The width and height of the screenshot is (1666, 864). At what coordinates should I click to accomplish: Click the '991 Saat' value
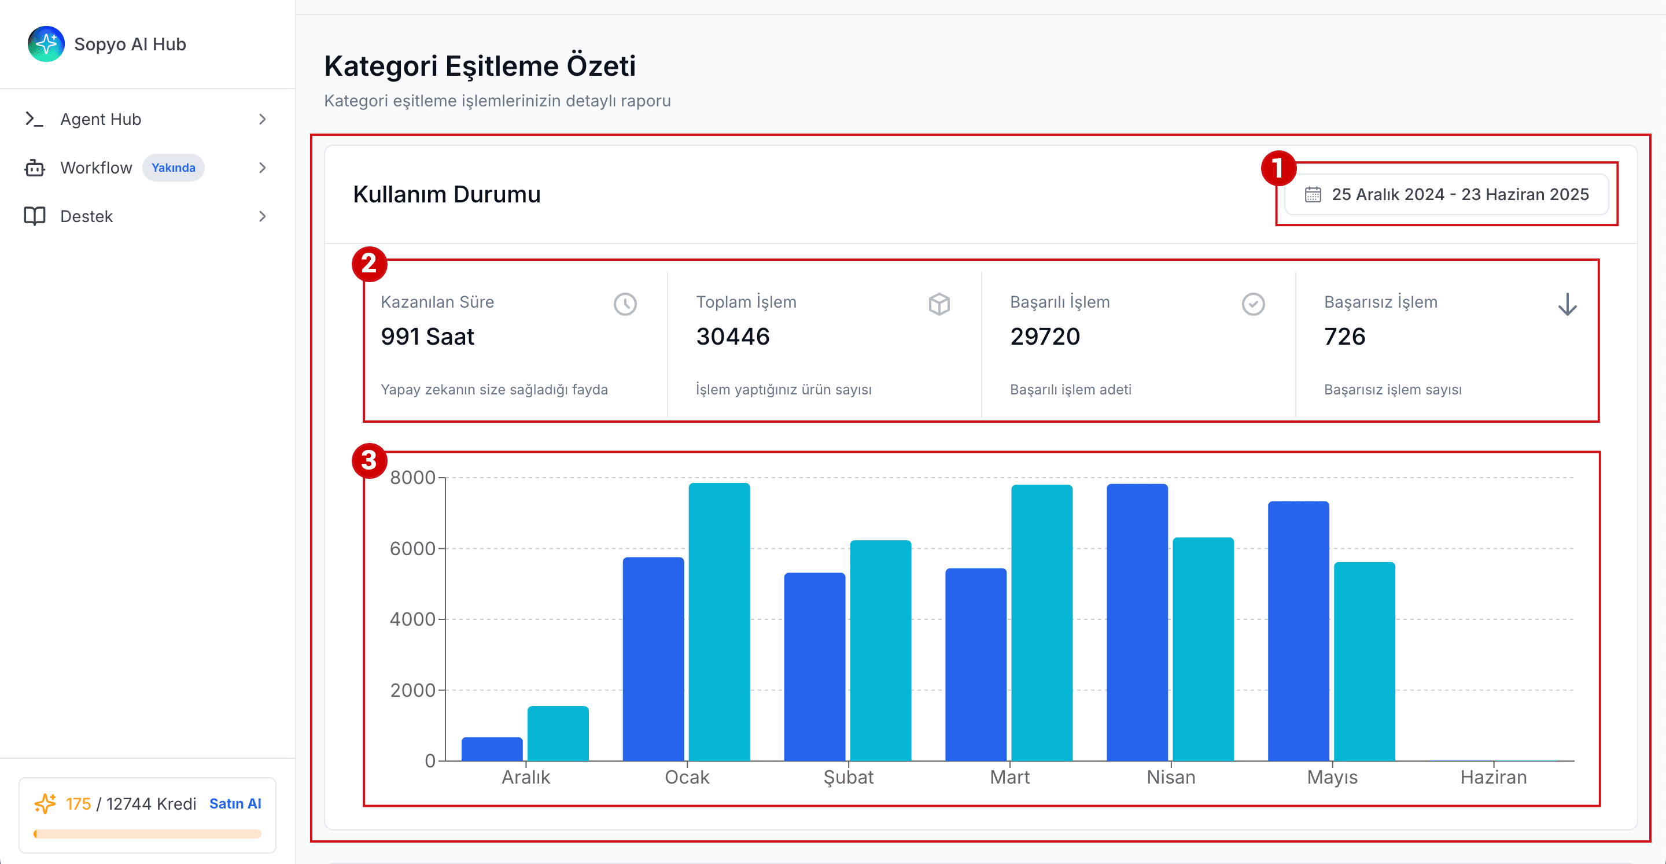[427, 336]
